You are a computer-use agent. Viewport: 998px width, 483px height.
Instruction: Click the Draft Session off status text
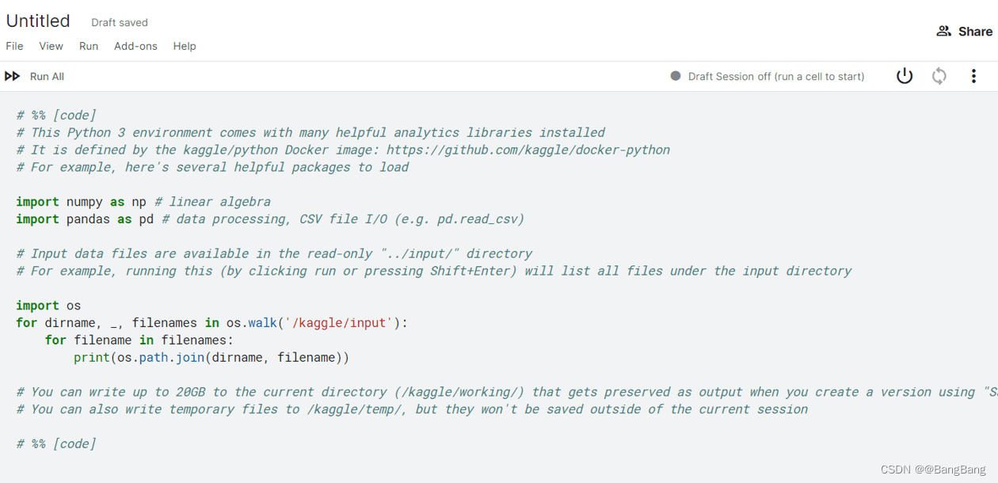coord(776,76)
